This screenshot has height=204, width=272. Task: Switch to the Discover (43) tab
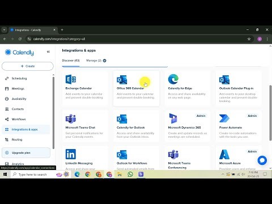tap(71, 61)
